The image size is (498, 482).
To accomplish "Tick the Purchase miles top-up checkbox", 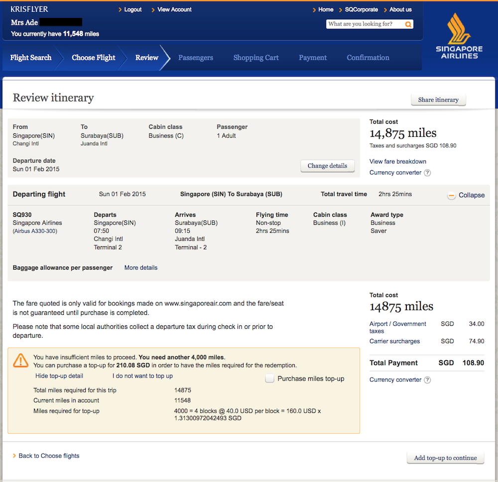I will point(269,378).
